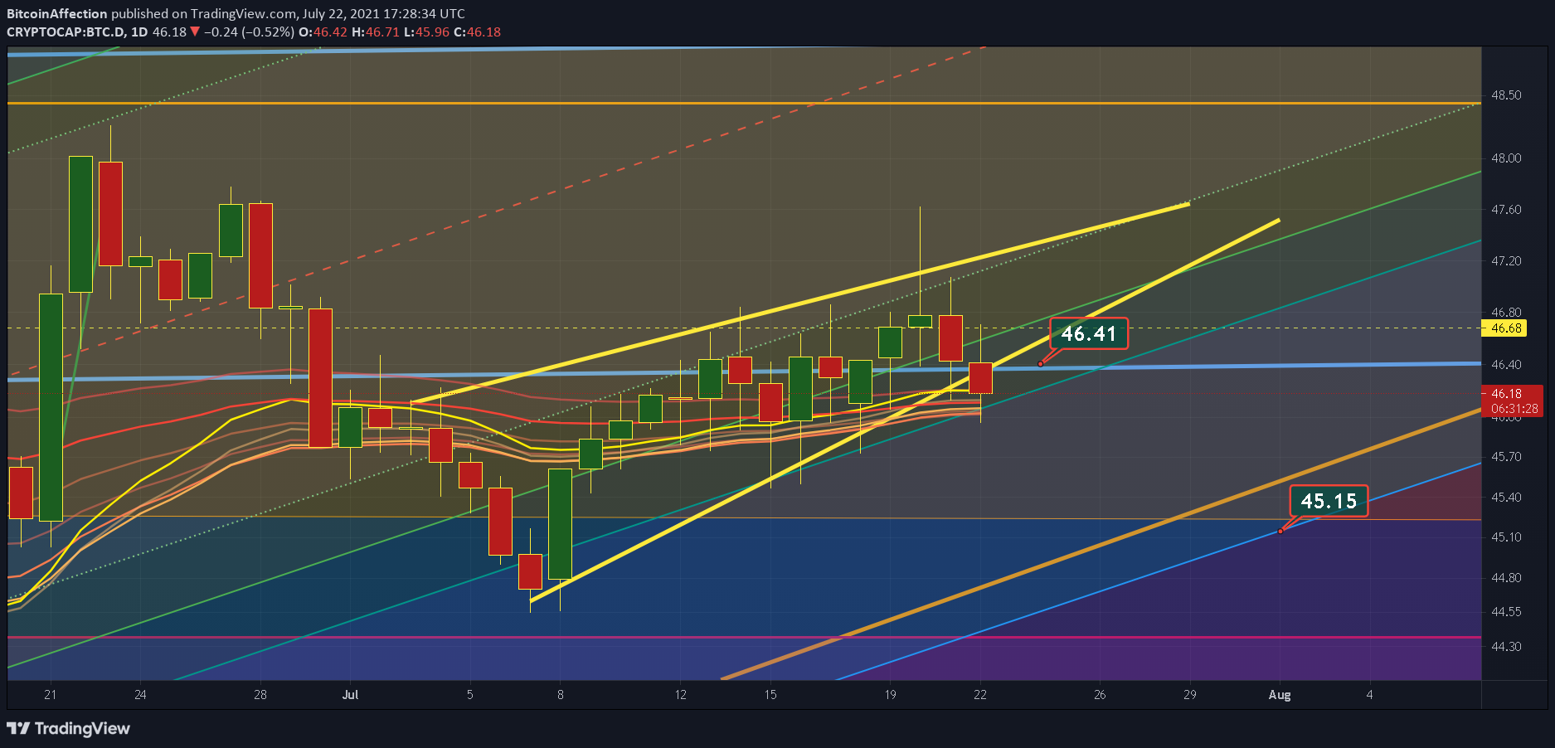Screen dimensions: 1555x748
Task: Click the CRYPTOCAP:BTC.D symbol title
Action: pos(66,32)
